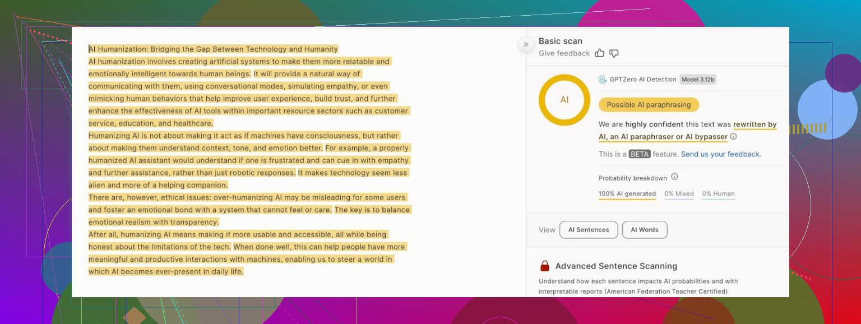861x324 pixels.
Task: Click the yellow AI donut chart
Action: (x=564, y=100)
